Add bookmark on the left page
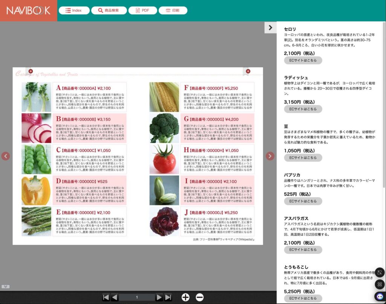 coord(31,71)
